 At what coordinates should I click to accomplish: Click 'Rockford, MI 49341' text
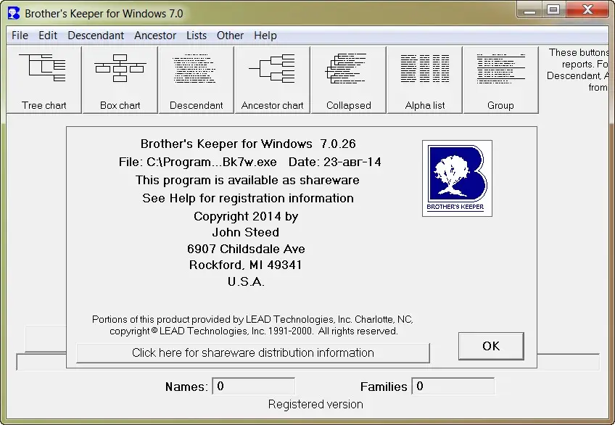point(246,265)
